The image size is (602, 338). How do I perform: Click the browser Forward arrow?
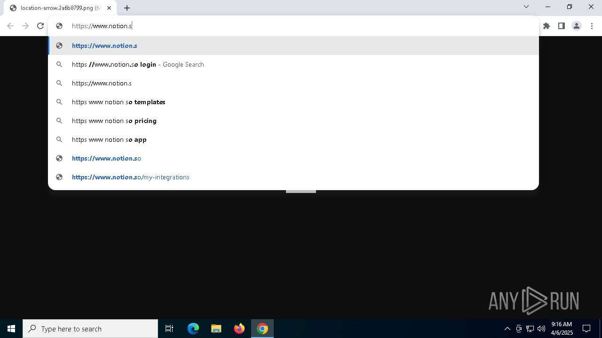(25, 26)
